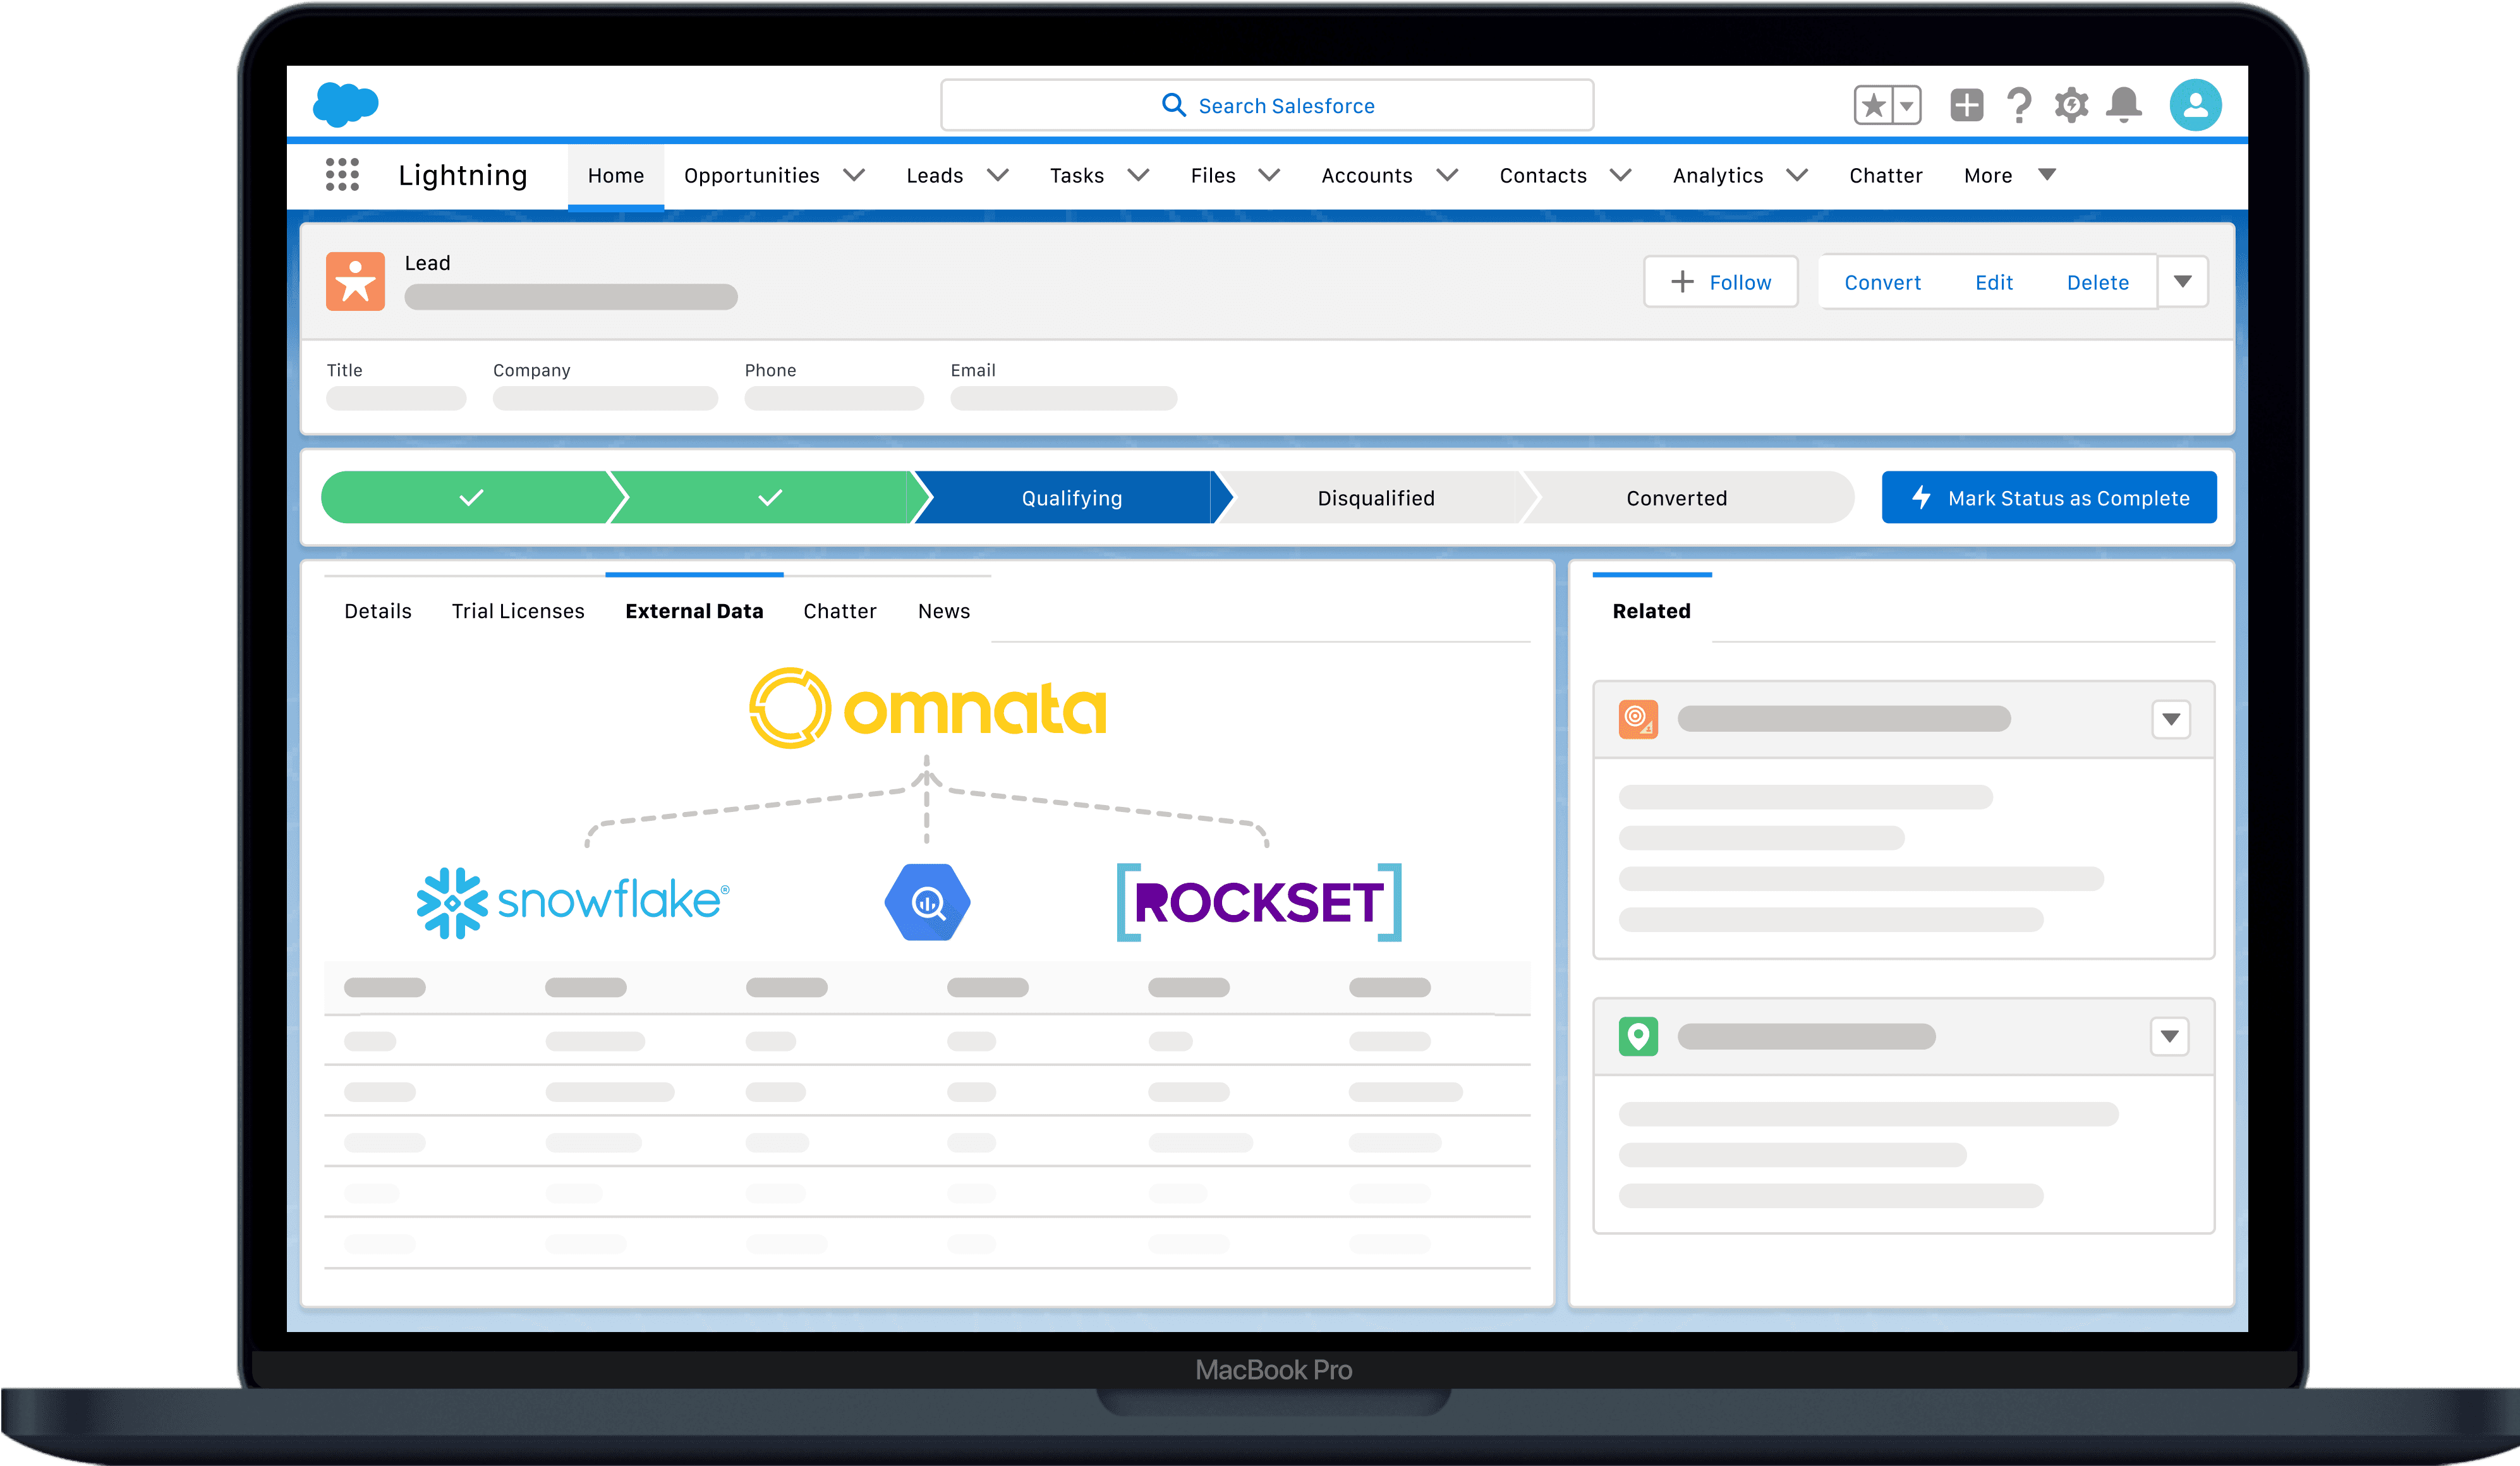Open the global actions plus icon
This screenshot has width=2520, height=1466.
point(1966,105)
